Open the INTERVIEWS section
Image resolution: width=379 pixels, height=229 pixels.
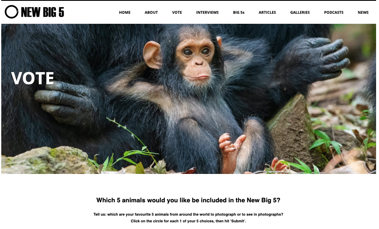click(207, 13)
